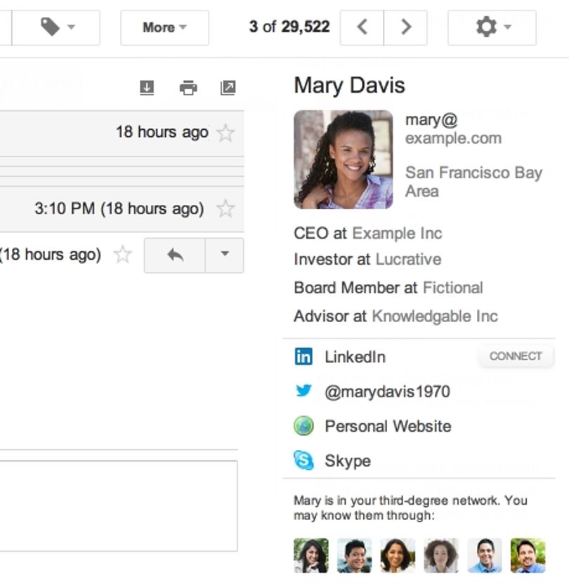Click the download message icon

147,88
